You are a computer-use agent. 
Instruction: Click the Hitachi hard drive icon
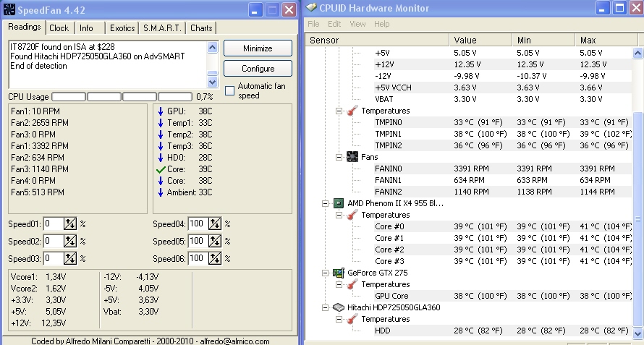tap(339, 307)
